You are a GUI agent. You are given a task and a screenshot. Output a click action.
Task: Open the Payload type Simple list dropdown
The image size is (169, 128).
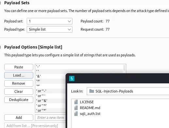50,29
